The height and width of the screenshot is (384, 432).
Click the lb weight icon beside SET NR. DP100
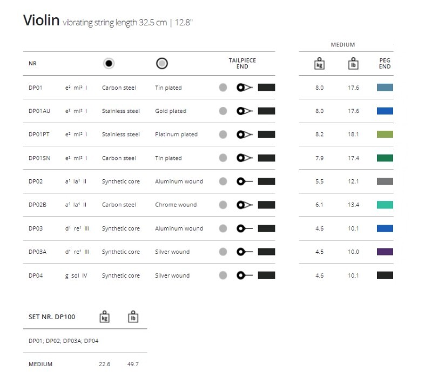pos(132,317)
